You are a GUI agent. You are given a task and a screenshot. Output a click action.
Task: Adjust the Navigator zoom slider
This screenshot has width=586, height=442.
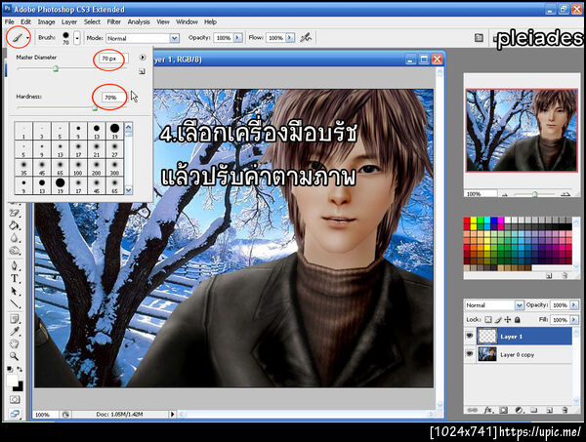[535, 194]
